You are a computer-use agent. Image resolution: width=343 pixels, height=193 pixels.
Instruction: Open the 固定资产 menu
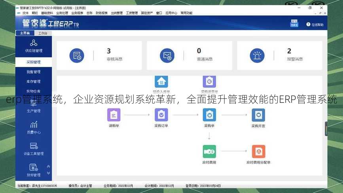(147, 13)
